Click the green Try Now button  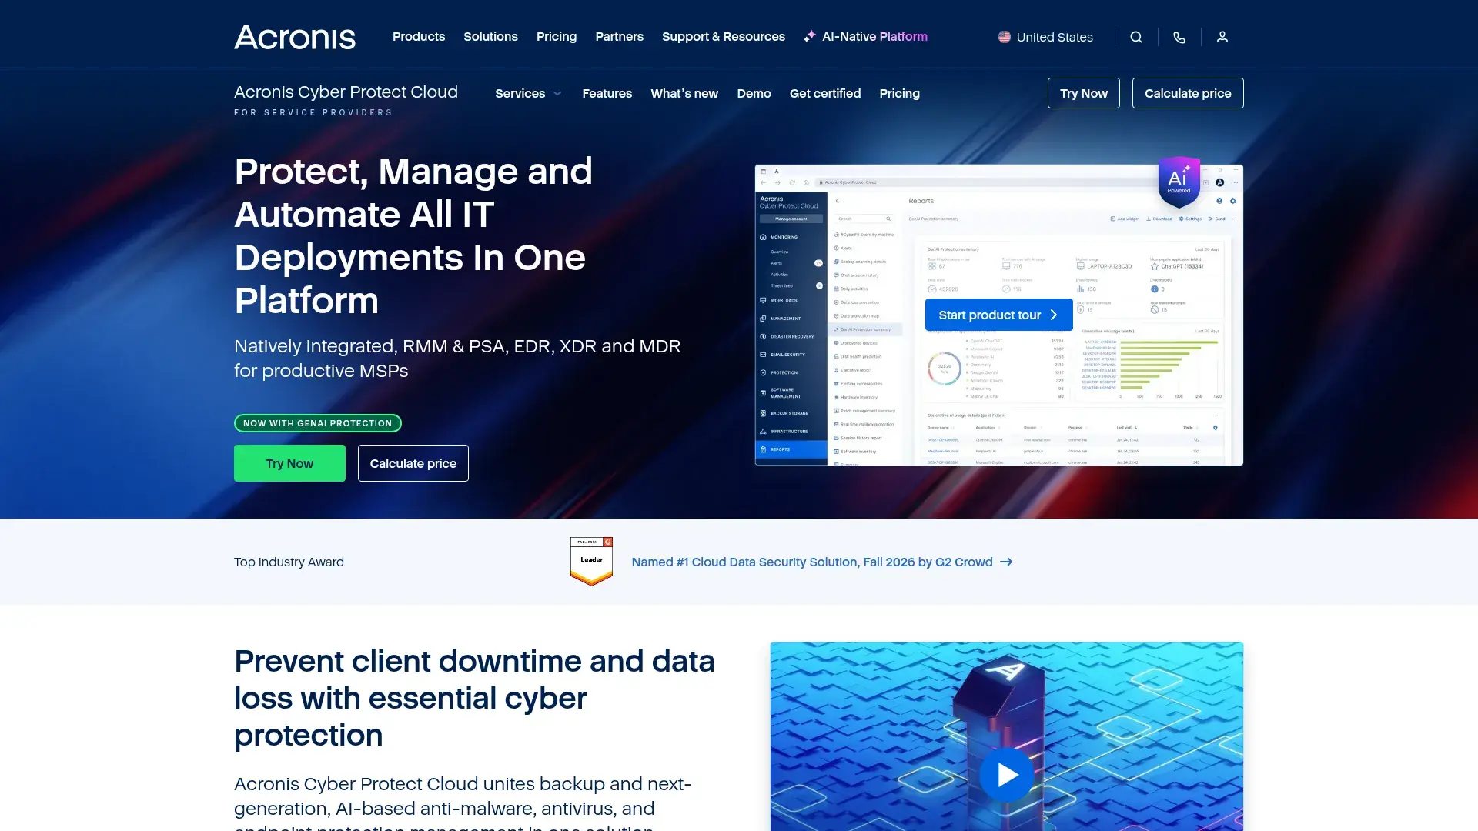[x=289, y=463]
